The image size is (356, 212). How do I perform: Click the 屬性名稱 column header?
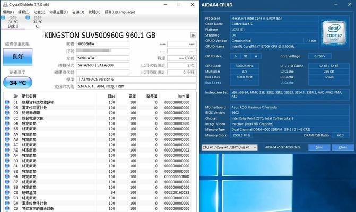[29, 96]
